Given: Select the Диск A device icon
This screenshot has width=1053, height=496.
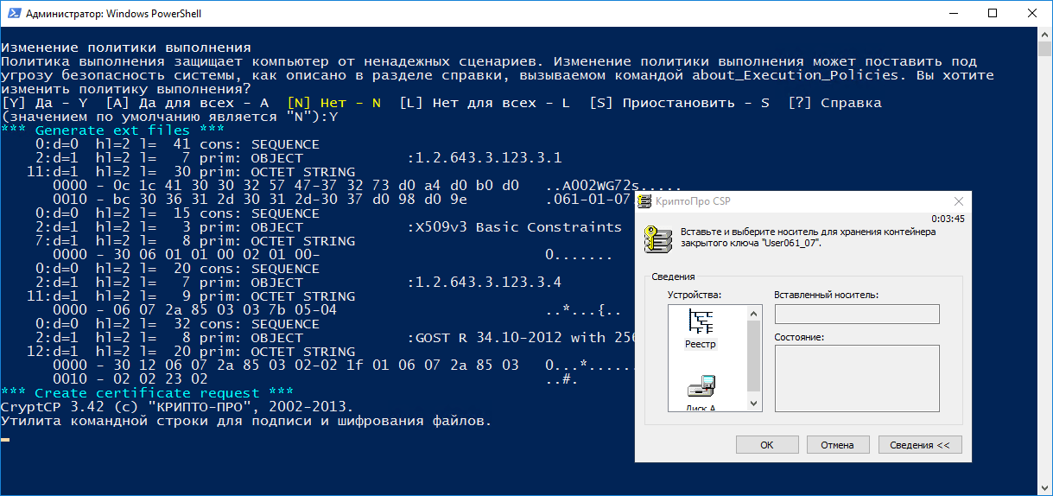Looking at the screenshot, I should [x=701, y=393].
